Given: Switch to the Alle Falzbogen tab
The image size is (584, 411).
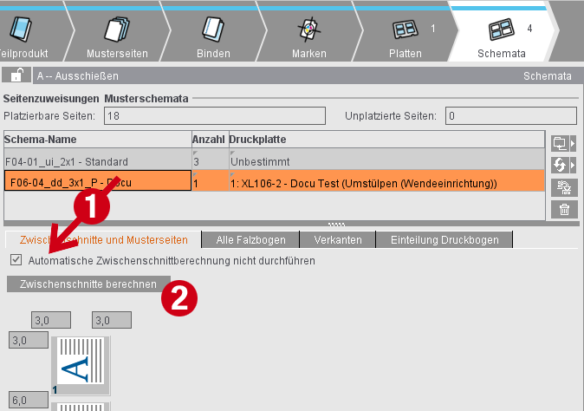Looking at the screenshot, I should (250, 239).
